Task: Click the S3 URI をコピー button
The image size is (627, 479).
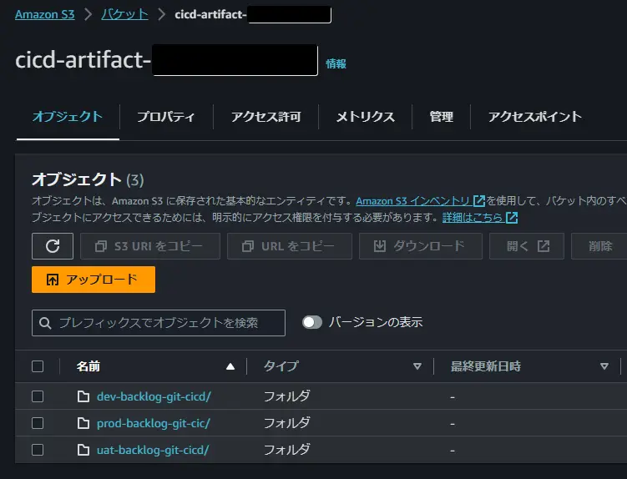Action: coord(150,246)
